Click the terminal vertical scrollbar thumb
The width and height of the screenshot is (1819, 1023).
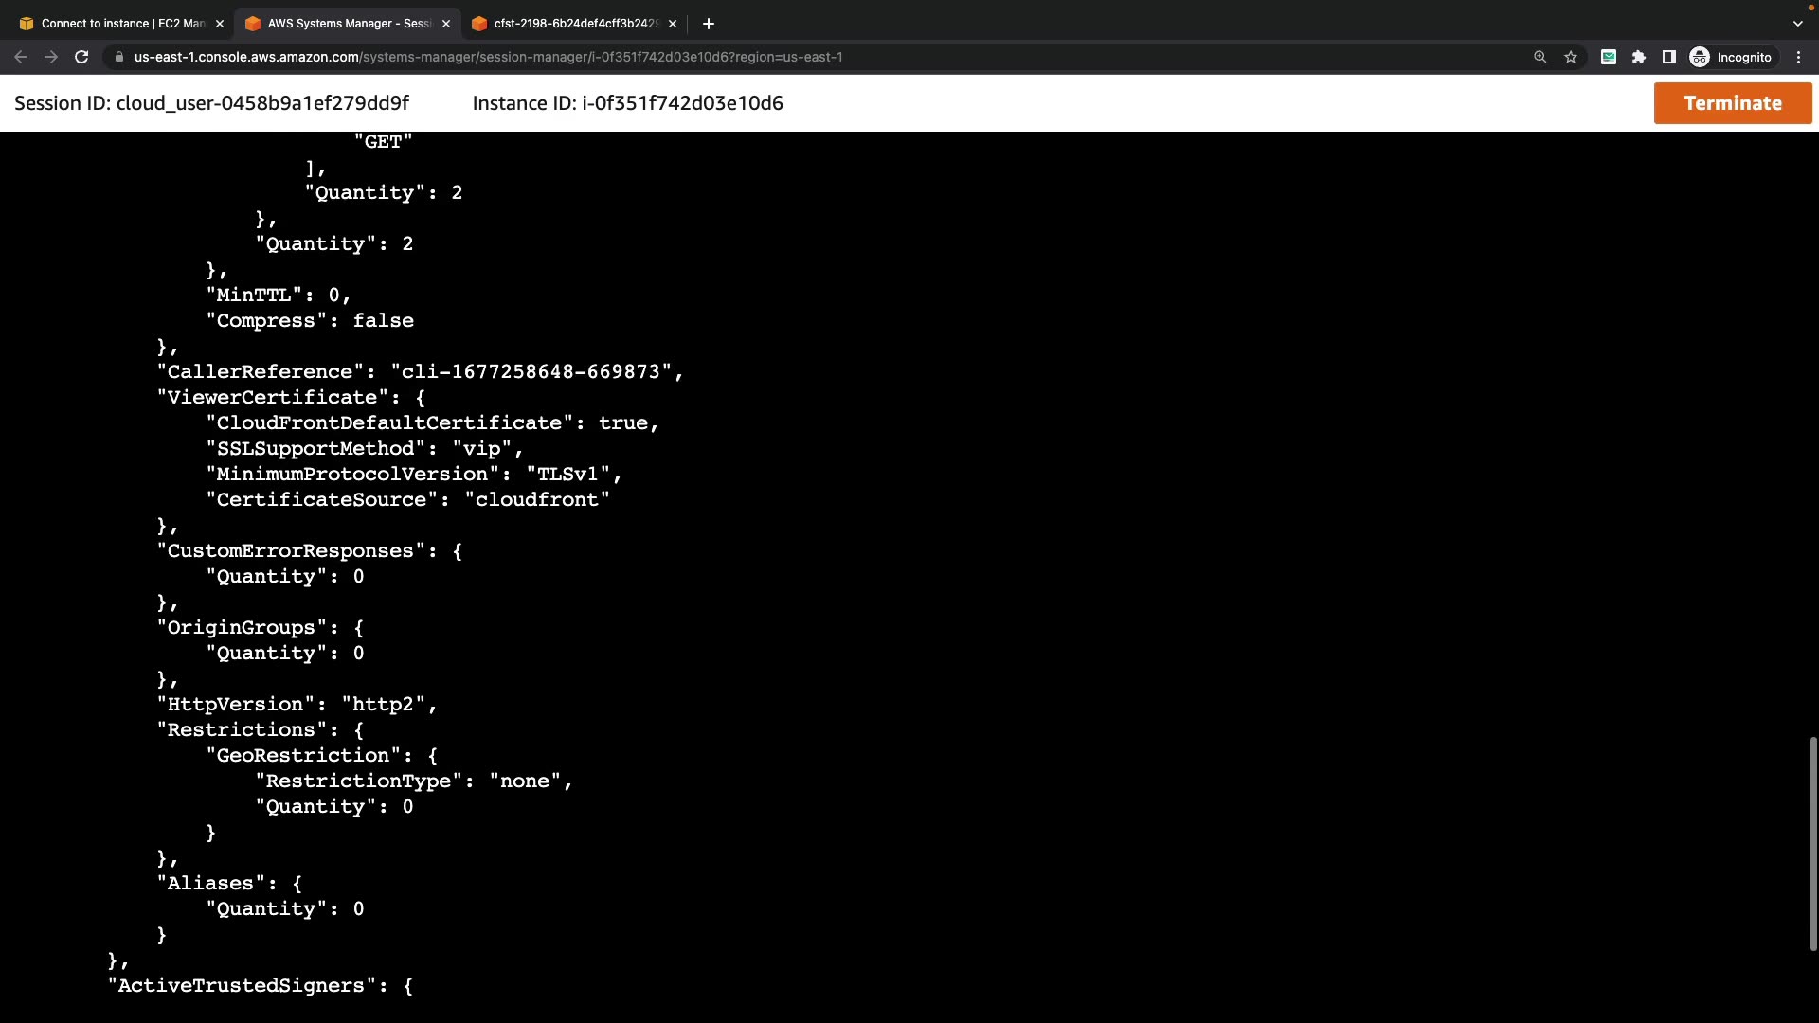point(1813,843)
